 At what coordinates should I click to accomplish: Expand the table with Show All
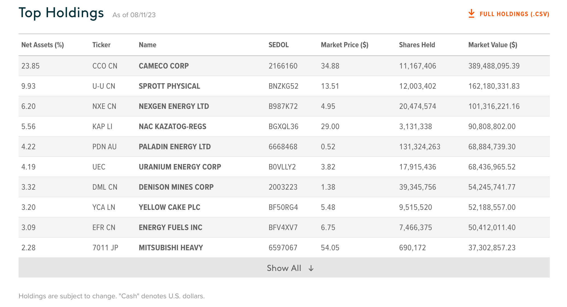[284, 268]
